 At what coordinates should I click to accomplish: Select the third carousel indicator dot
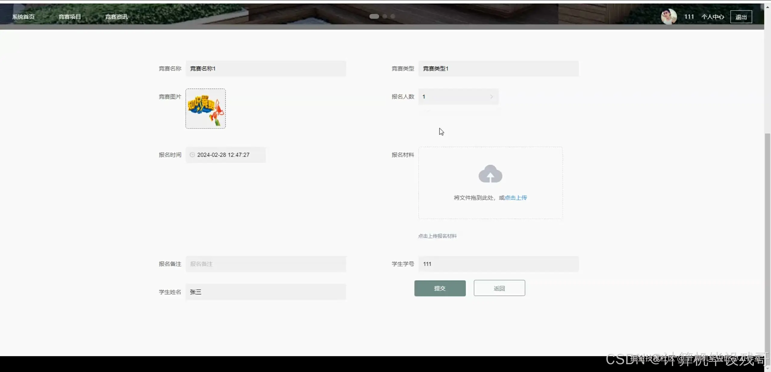pos(393,16)
